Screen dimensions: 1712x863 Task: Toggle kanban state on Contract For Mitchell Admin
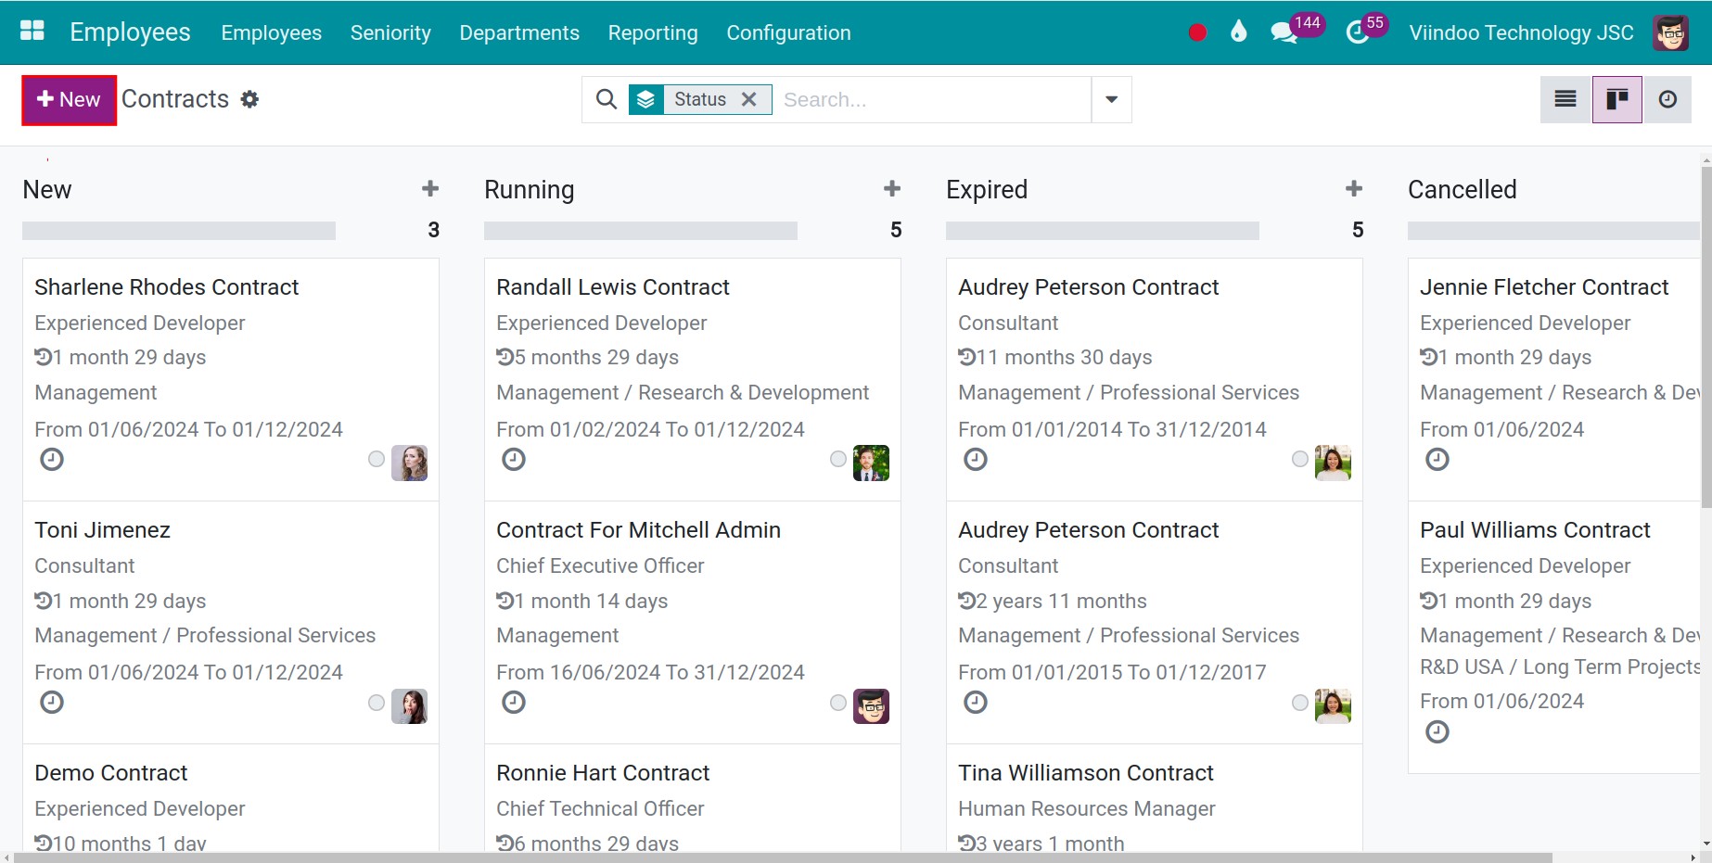[x=838, y=703]
